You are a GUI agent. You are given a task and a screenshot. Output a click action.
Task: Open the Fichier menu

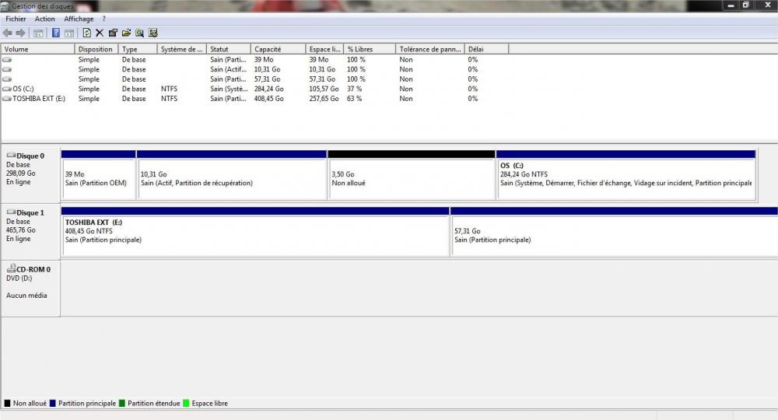[16, 19]
